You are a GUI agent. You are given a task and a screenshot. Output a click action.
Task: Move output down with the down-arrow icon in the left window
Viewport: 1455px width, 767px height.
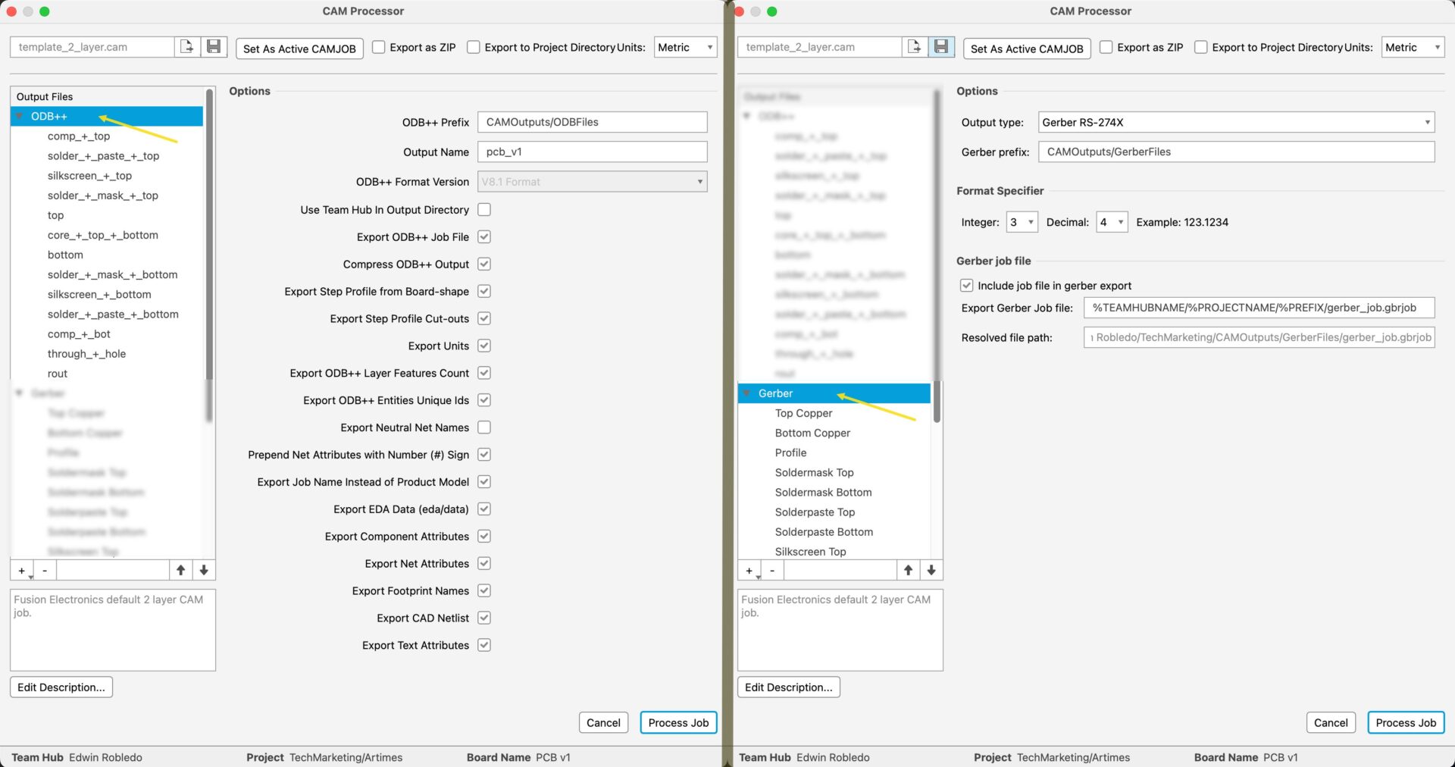pyautogui.click(x=204, y=570)
